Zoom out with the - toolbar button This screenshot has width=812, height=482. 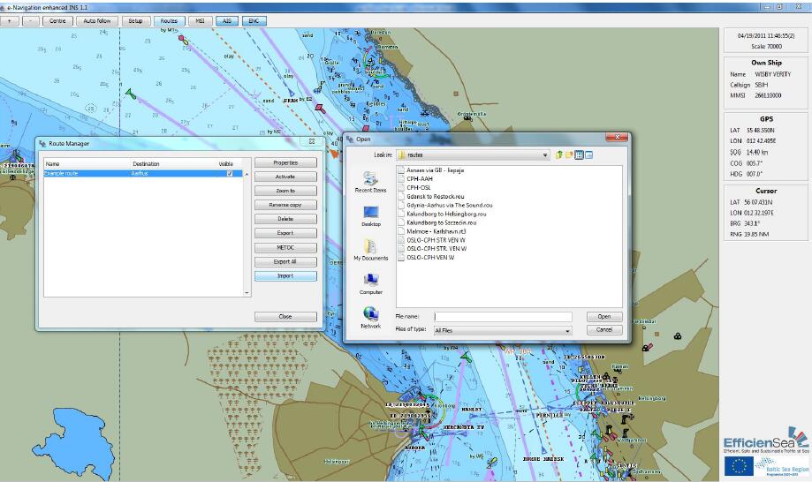pyautogui.click(x=31, y=21)
